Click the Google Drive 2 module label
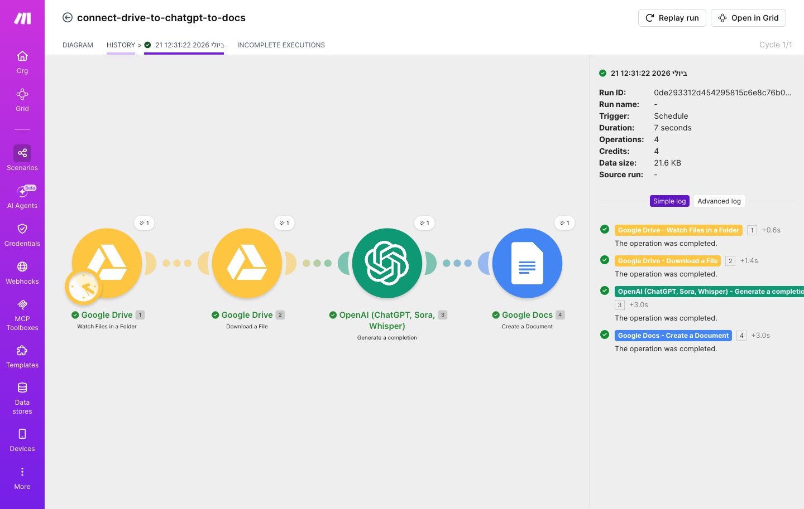The height and width of the screenshot is (509, 804). [x=247, y=315]
